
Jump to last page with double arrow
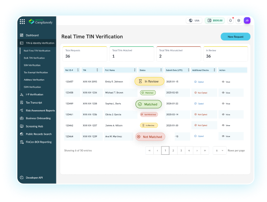tap(204, 150)
